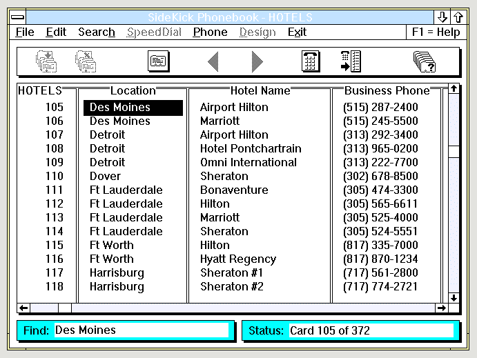Click card number 110
Image resolution: width=477 pixels, height=358 pixels.
pyautogui.click(x=55, y=177)
